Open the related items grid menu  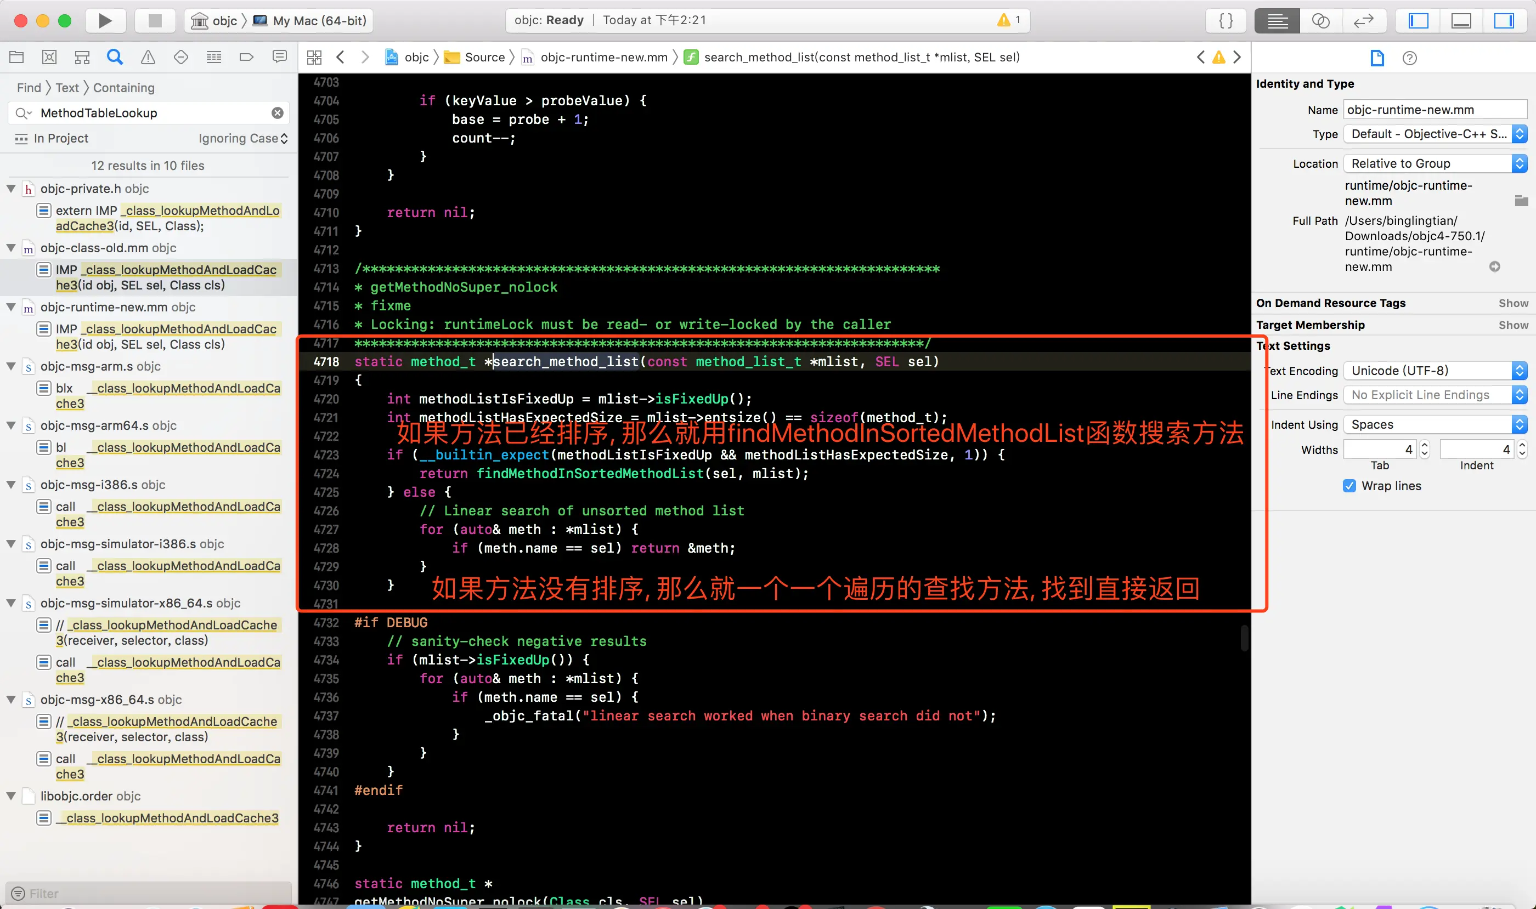pos(314,57)
